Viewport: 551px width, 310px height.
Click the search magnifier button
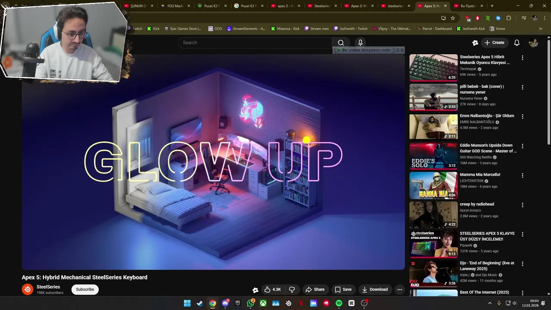coord(341,43)
